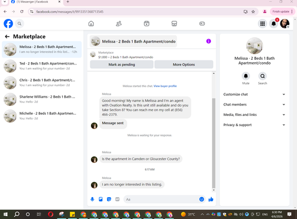Click Mark as pending button
The image size is (297, 219).
click(122, 65)
